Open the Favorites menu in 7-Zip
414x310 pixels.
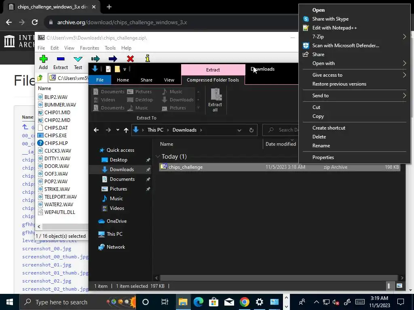[89, 48]
